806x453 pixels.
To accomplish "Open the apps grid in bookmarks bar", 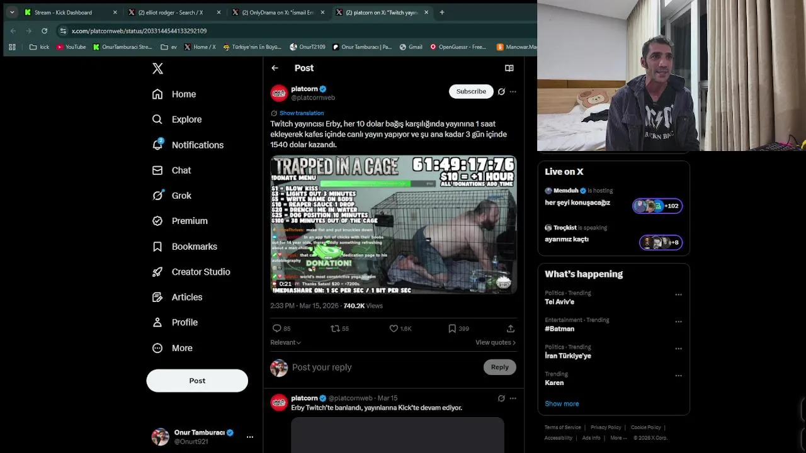I will pyautogui.click(x=12, y=47).
